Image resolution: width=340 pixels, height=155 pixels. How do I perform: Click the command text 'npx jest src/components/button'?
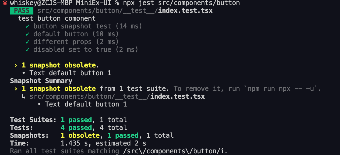pyautogui.click(x=181, y=3)
